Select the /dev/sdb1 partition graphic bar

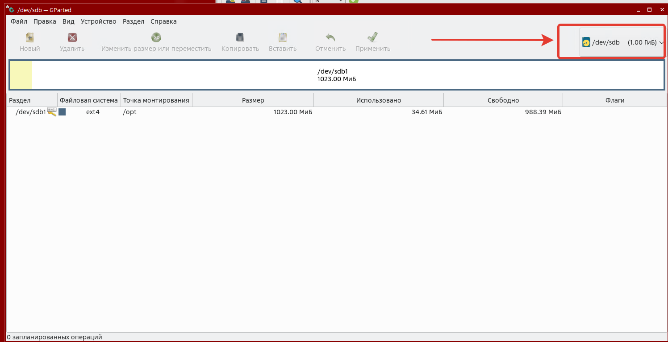[337, 75]
